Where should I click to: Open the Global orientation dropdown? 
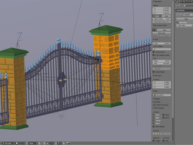[33, 143]
